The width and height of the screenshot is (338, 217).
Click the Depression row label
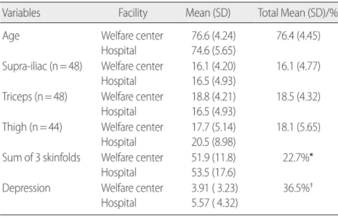26,188
